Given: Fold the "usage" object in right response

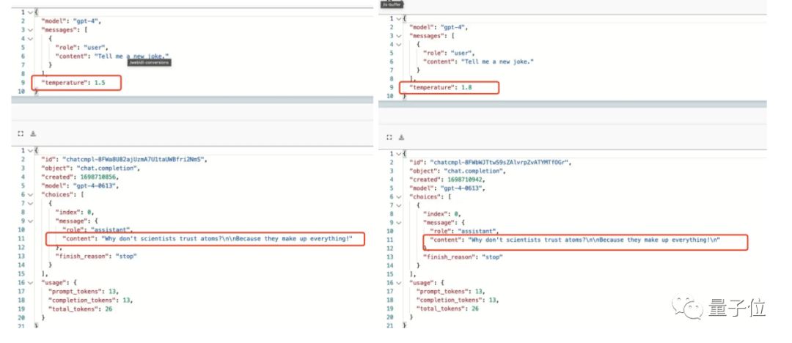Looking at the screenshot, I should (x=398, y=282).
